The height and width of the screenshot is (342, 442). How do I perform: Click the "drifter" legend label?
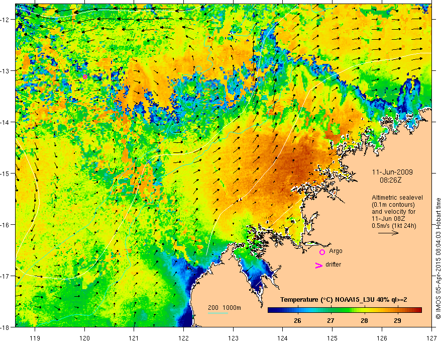tap(333, 265)
